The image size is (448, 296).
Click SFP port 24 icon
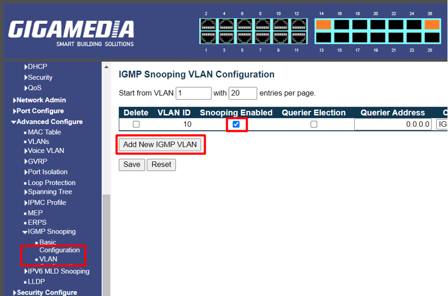click(414, 25)
